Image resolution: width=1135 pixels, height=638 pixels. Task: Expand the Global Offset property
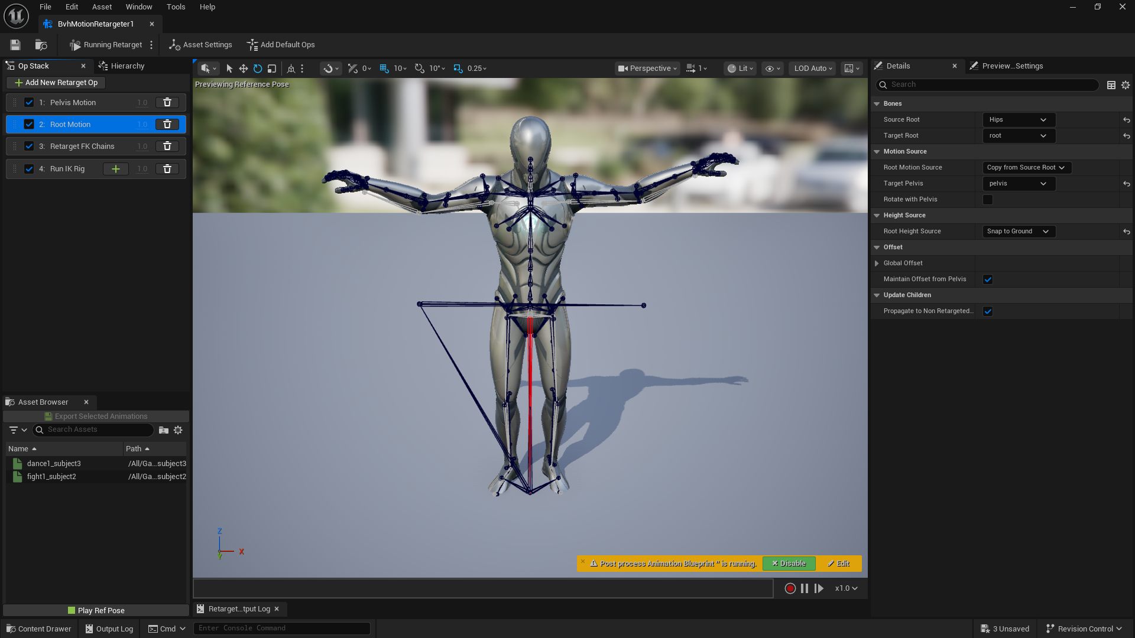coord(877,263)
